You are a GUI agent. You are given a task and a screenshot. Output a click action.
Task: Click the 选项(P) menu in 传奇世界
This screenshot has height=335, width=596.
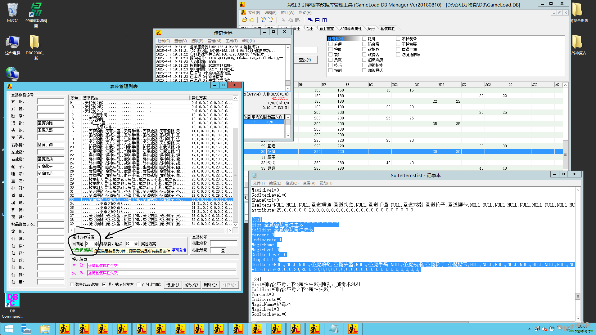(x=197, y=41)
